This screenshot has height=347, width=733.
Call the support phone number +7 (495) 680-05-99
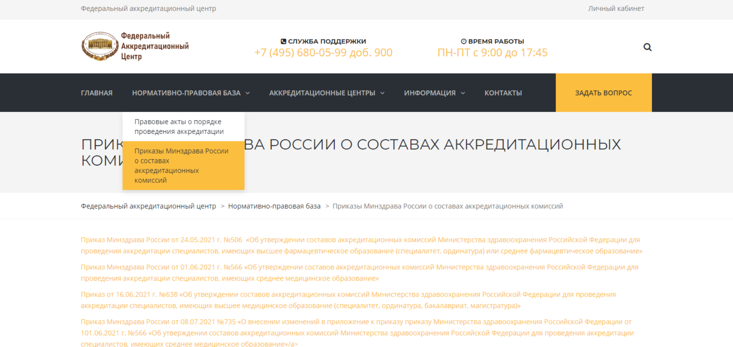(323, 53)
